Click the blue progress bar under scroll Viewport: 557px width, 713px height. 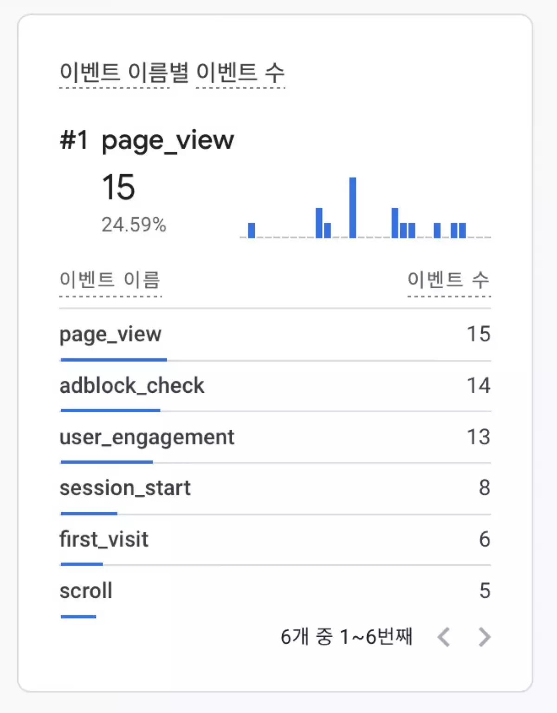pyautogui.click(x=78, y=617)
